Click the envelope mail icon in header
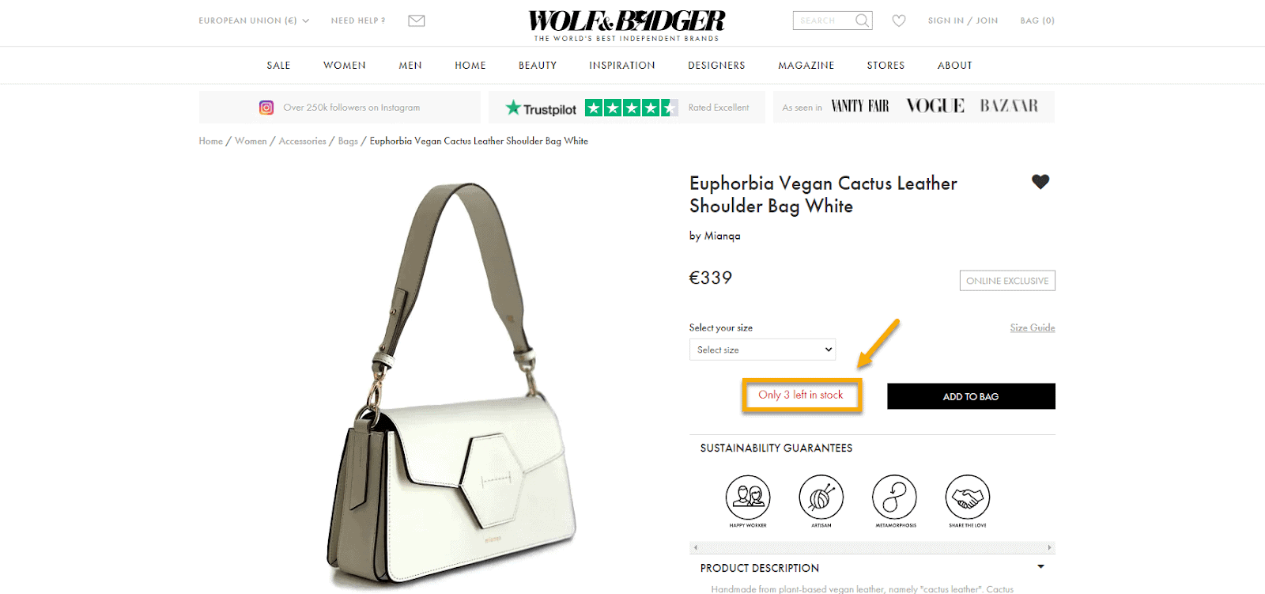Viewport: 1265px width, 594px height. pyautogui.click(x=417, y=21)
